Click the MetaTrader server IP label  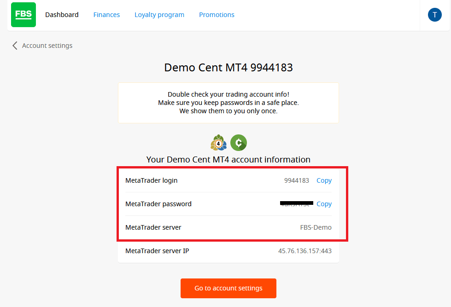coord(157,251)
